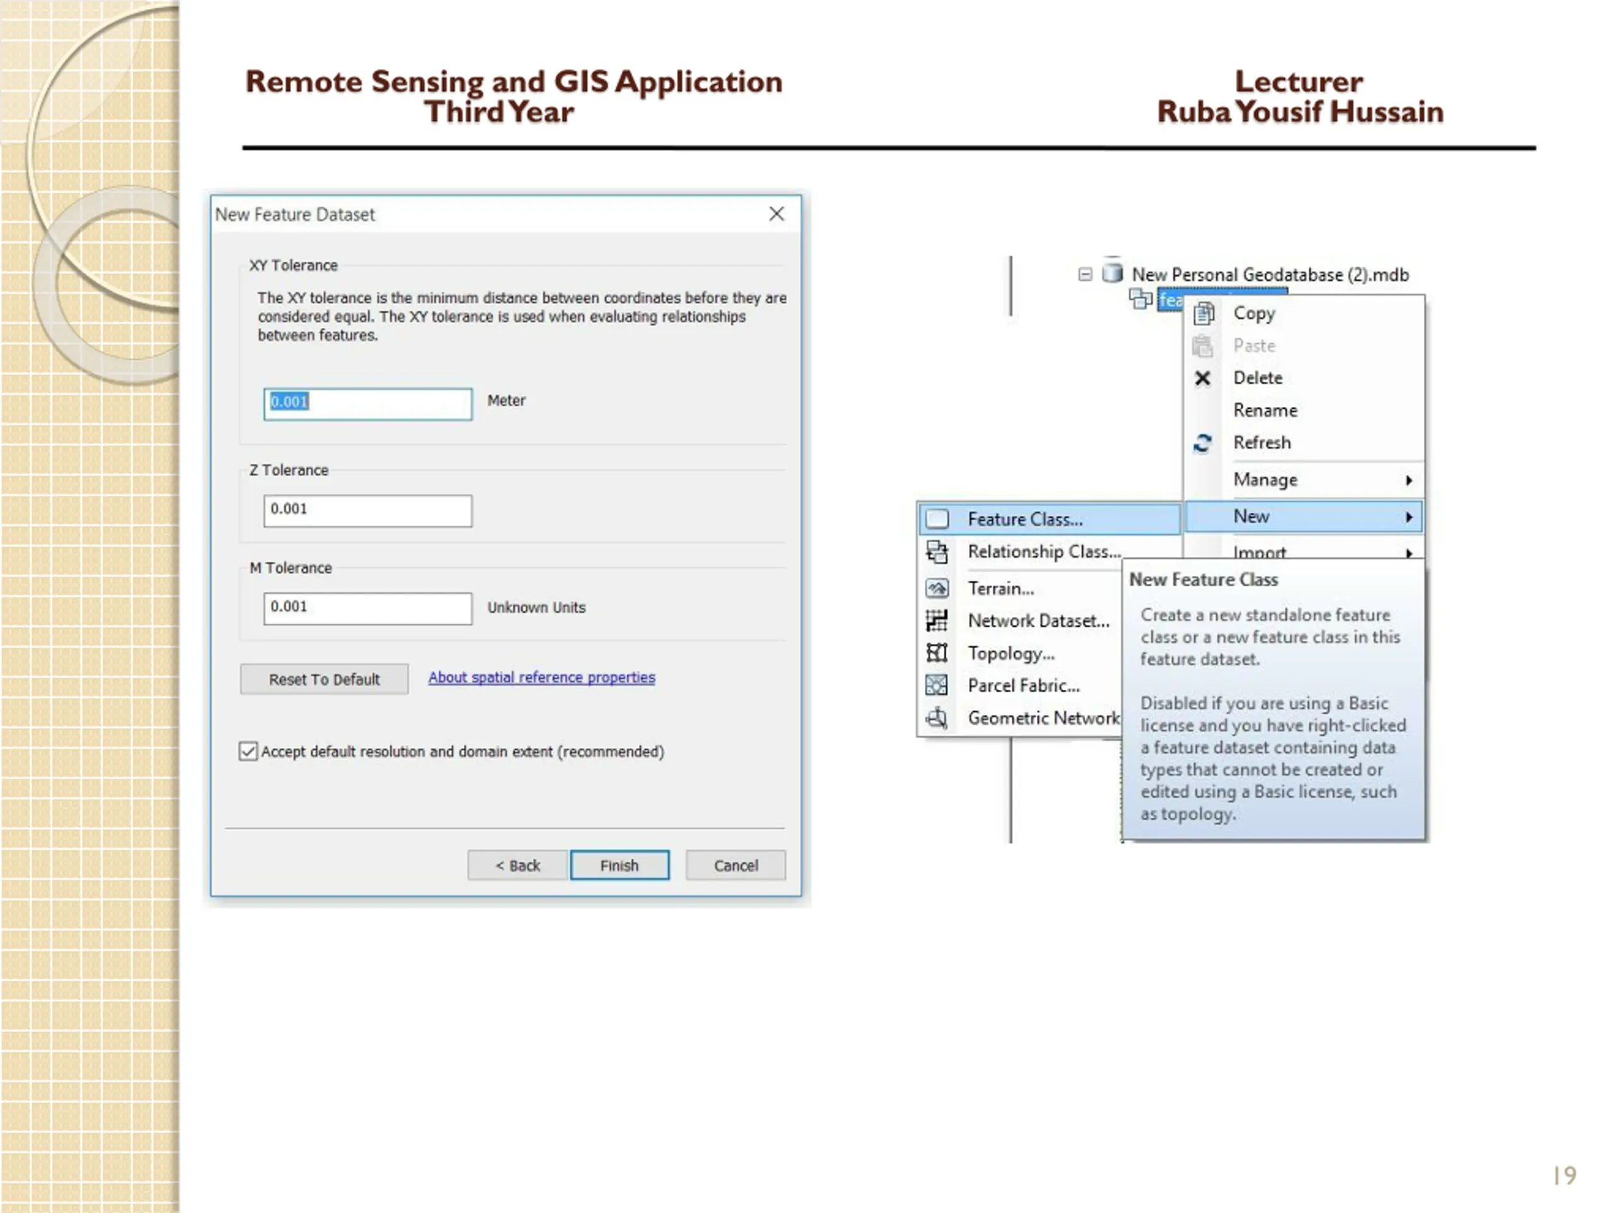Viewport: 1617px width, 1213px height.
Task: Click the Network Dataset icon
Action: [x=937, y=621]
